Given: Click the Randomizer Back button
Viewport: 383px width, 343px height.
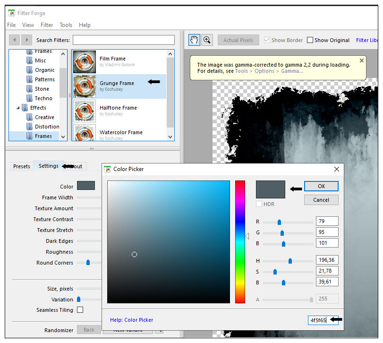Looking at the screenshot, I should [89, 330].
